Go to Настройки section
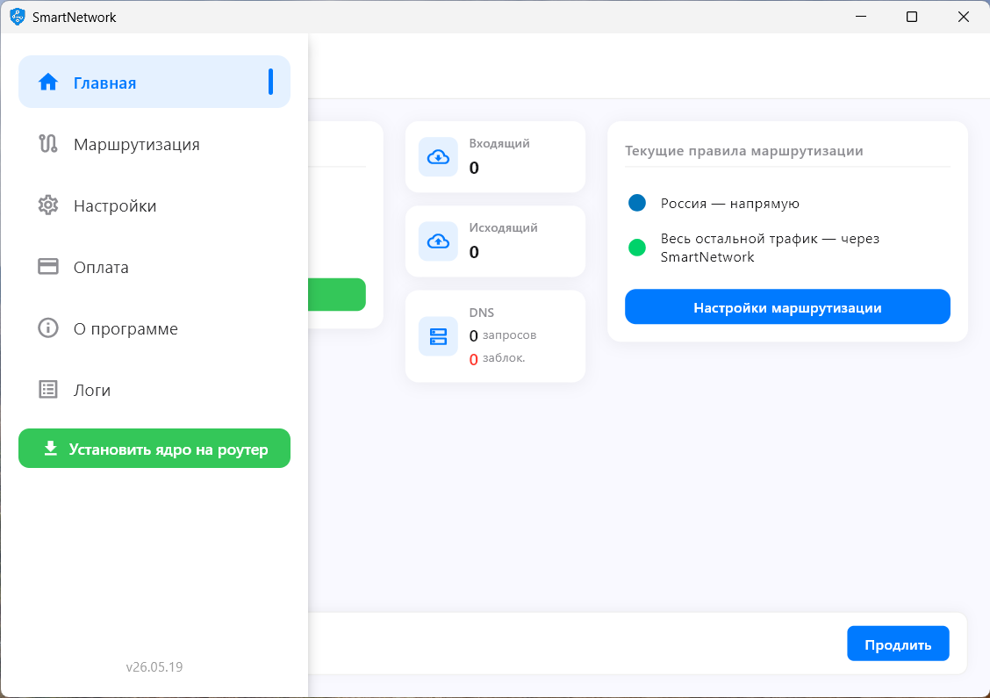 pos(154,205)
